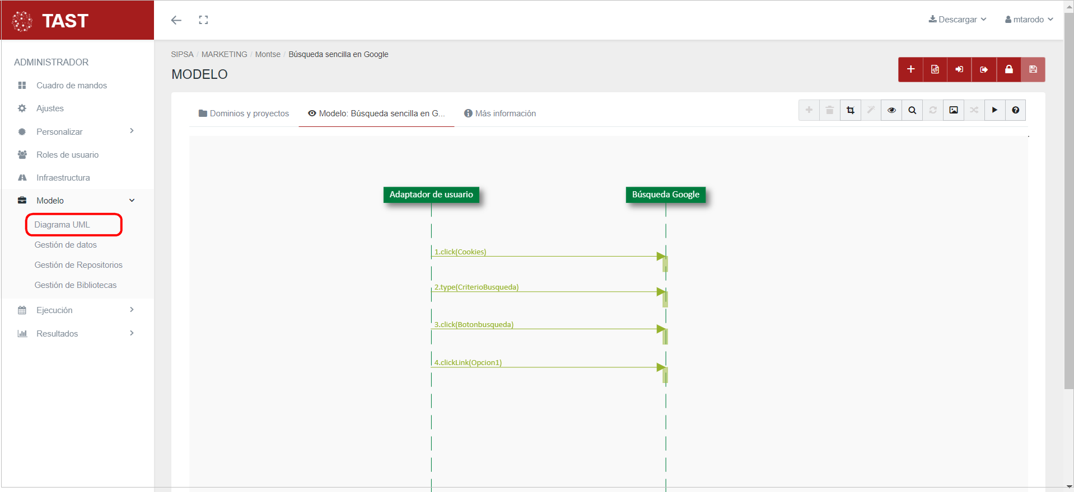
Task: Expand the Personalizar sidebar section
Action: [77, 132]
